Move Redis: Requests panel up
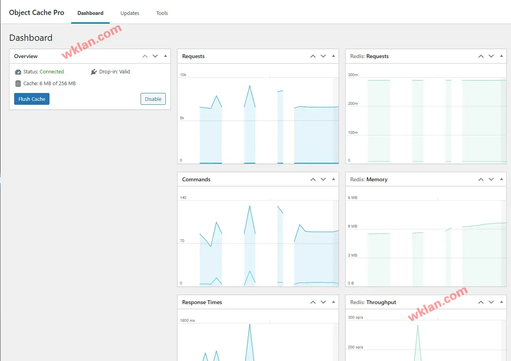The width and height of the screenshot is (511, 361). tap(481, 56)
